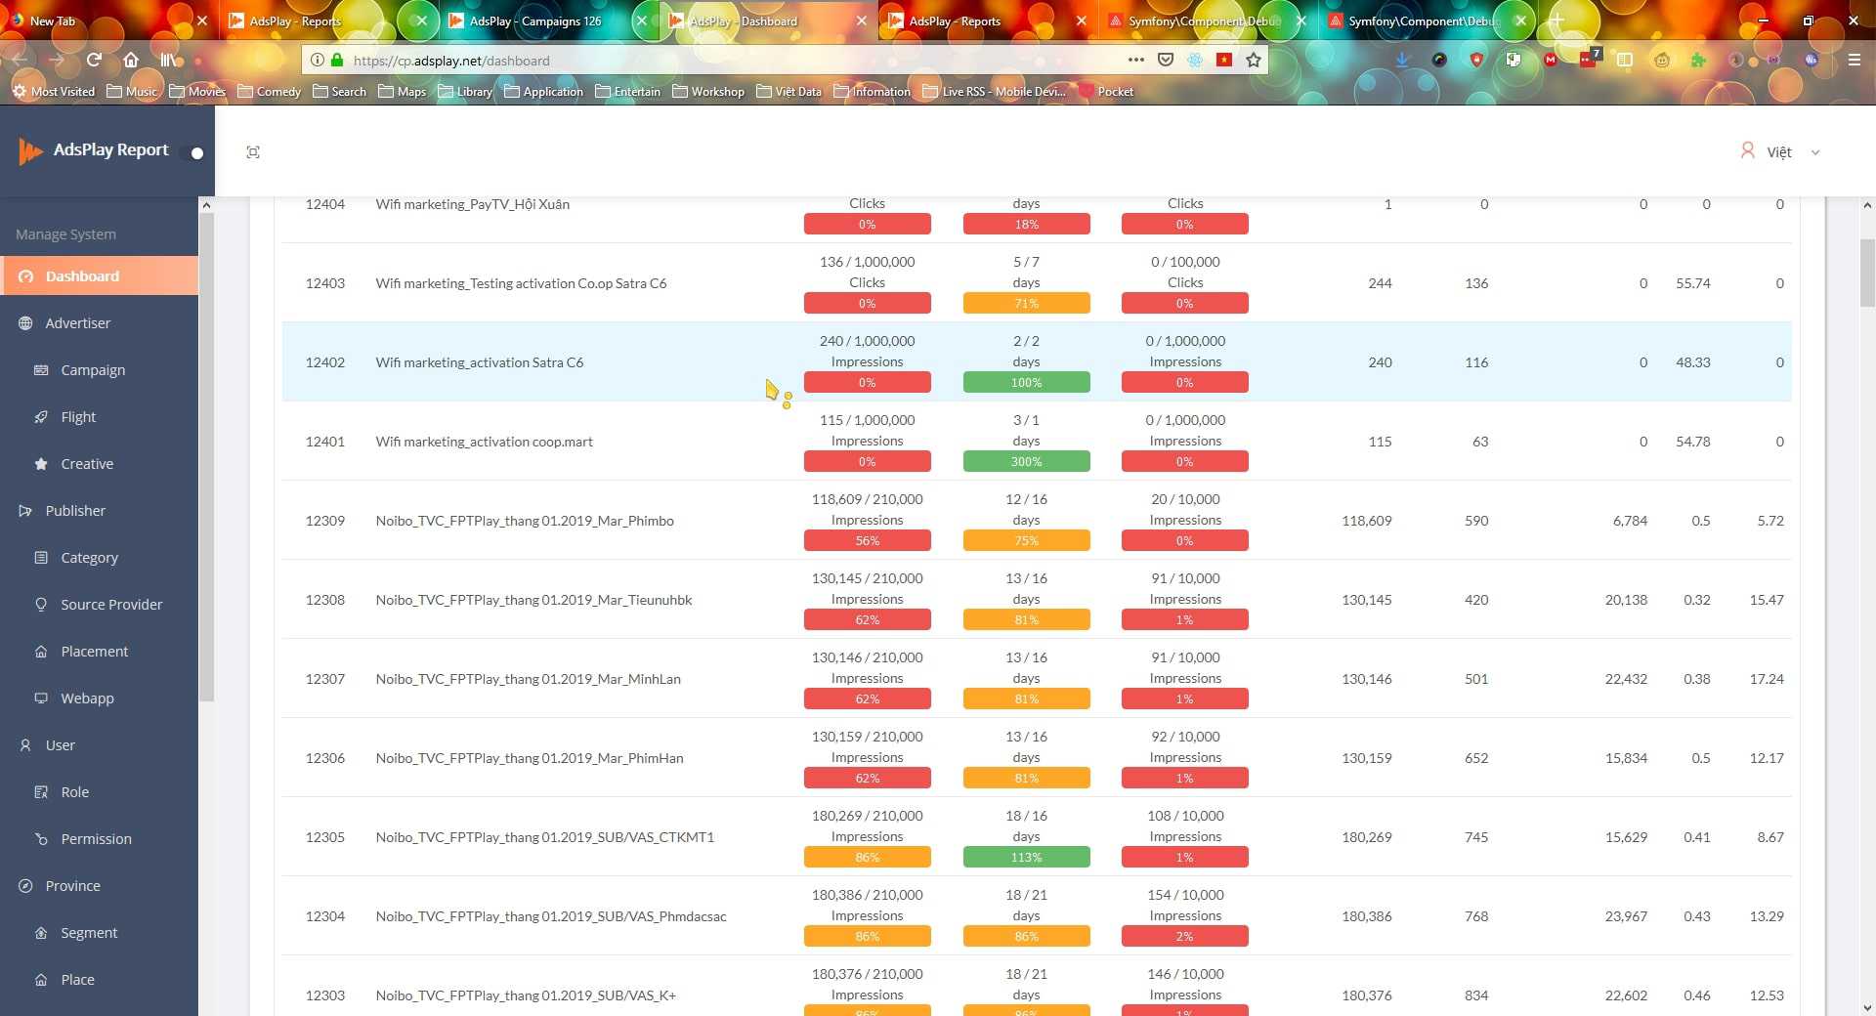The width and height of the screenshot is (1876, 1016).
Task: Click the Segment icon in the sidebar
Action: 41,933
